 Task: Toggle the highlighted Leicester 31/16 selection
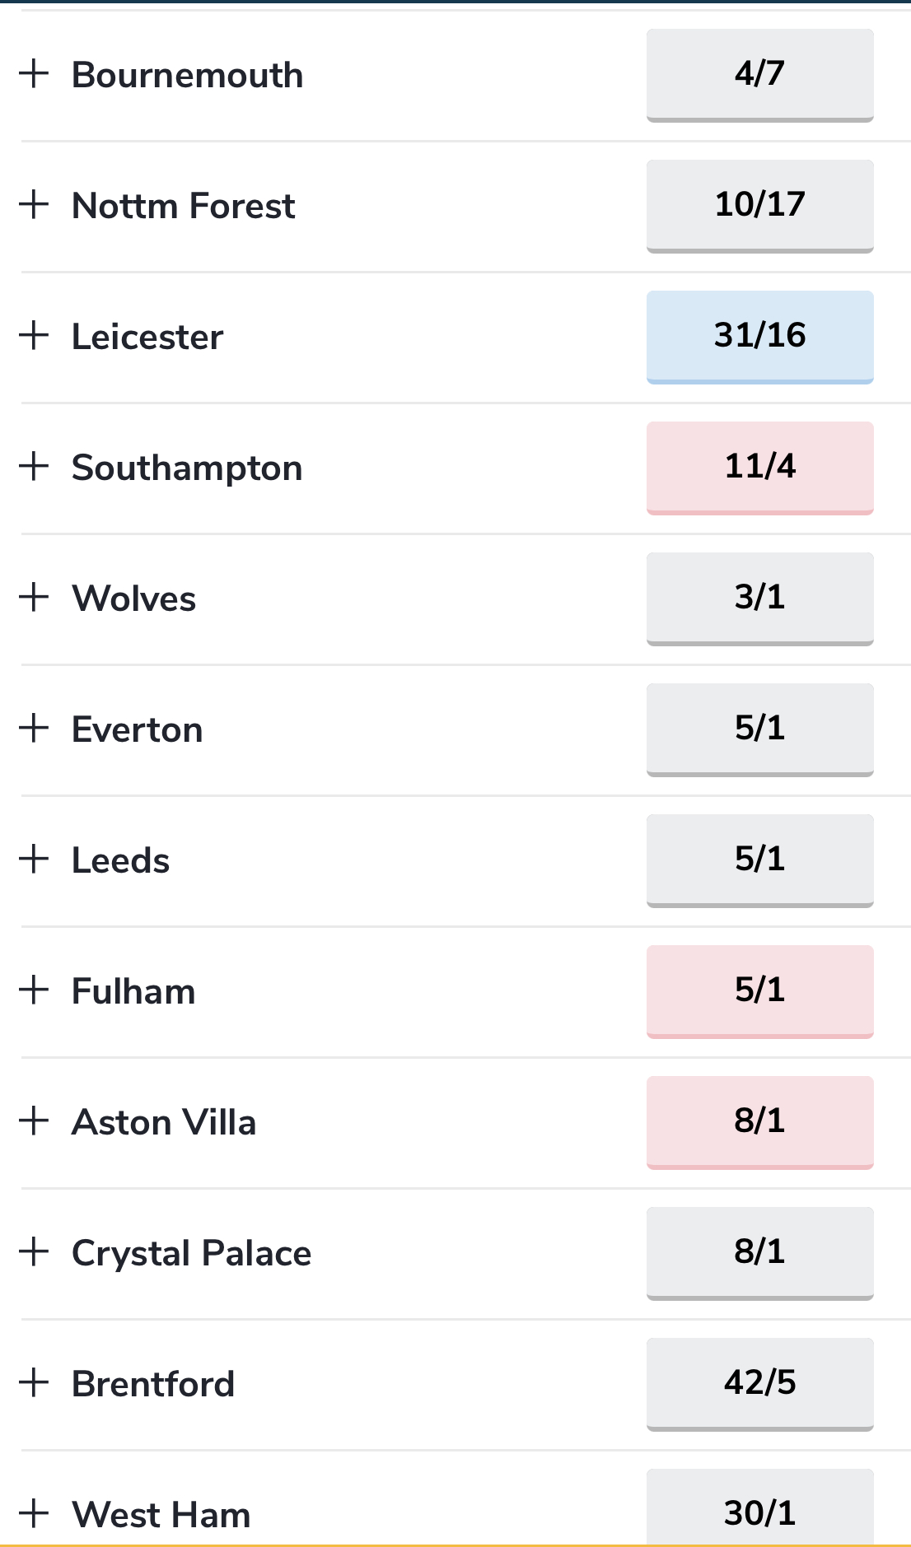tap(759, 338)
